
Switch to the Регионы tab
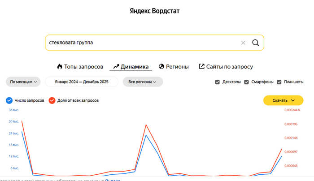pyautogui.click(x=177, y=67)
